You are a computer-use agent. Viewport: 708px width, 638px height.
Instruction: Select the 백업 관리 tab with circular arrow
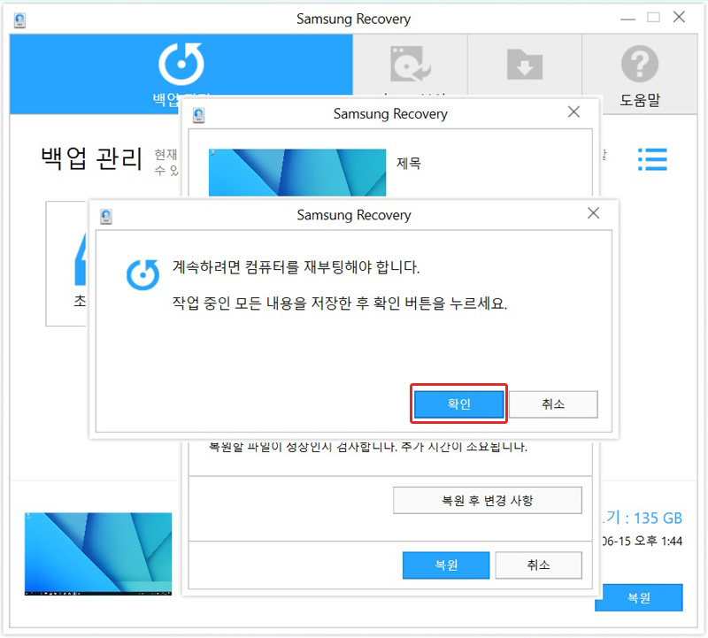(181, 74)
